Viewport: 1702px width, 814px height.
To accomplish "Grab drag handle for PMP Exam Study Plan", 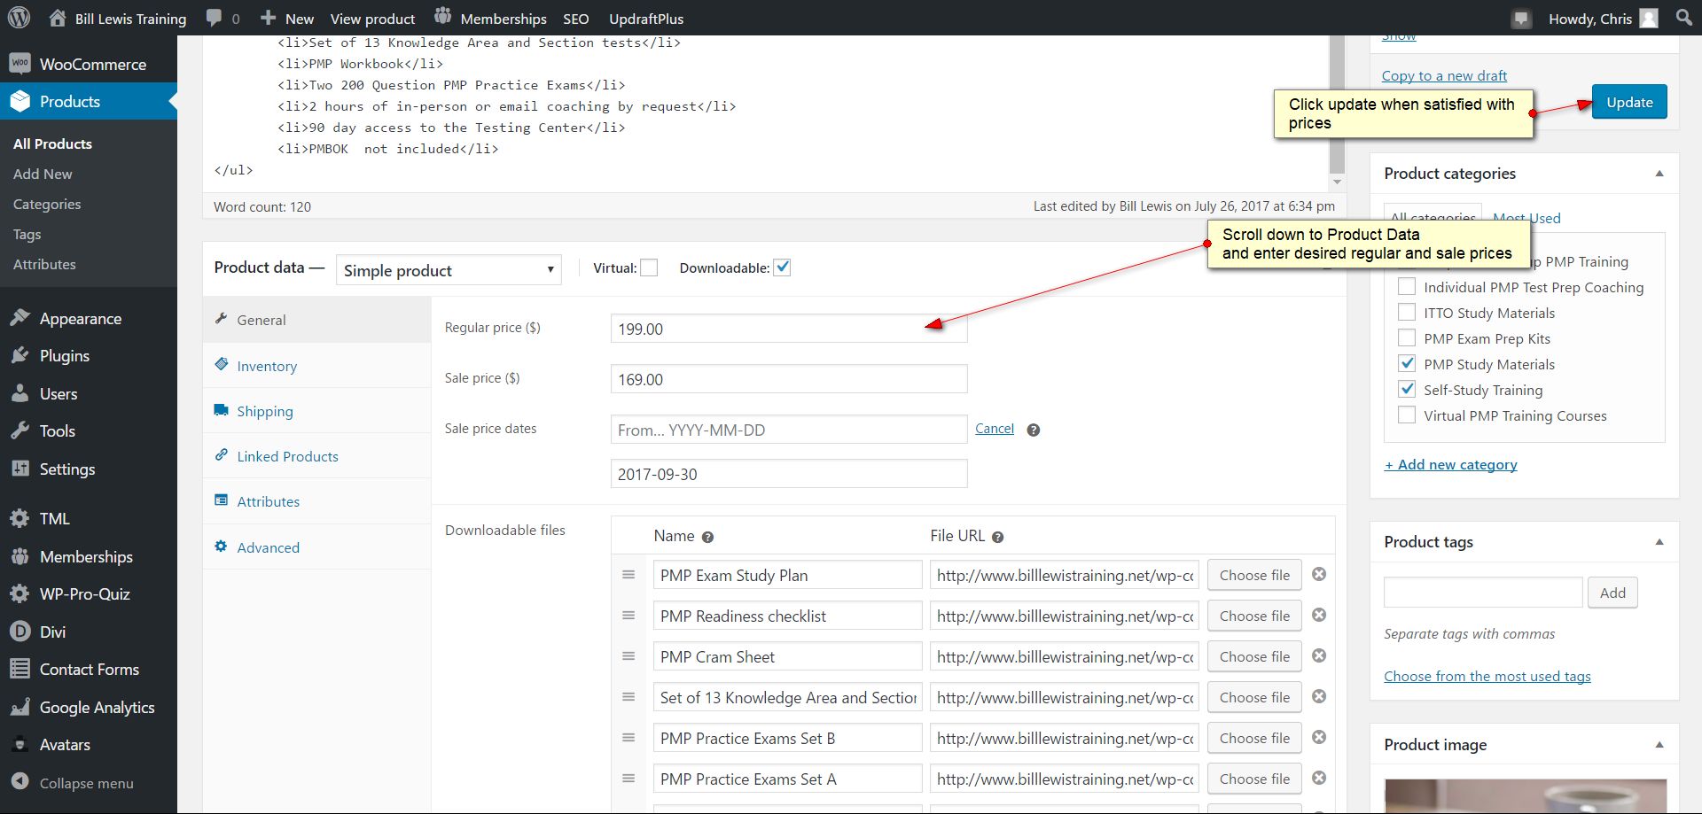I will pyautogui.click(x=628, y=575).
